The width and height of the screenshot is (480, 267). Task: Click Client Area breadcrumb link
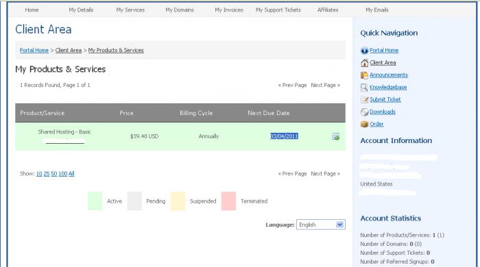(x=69, y=50)
